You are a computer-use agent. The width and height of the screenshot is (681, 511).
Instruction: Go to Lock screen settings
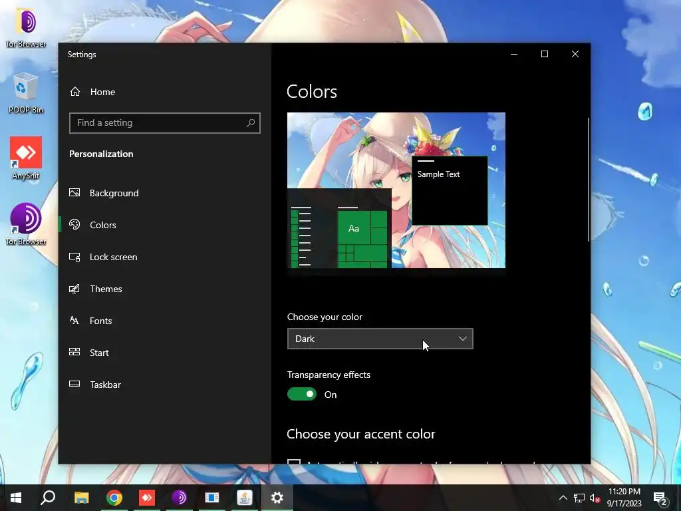coord(165,257)
